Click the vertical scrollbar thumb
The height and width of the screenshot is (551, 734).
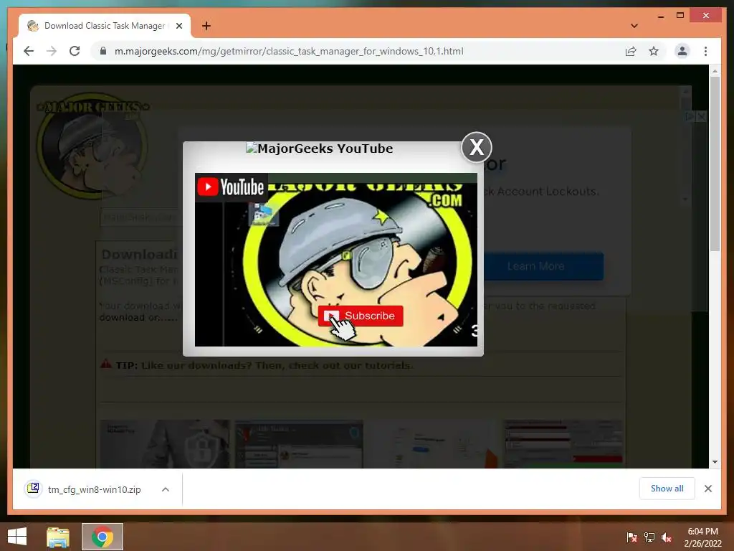715,164
